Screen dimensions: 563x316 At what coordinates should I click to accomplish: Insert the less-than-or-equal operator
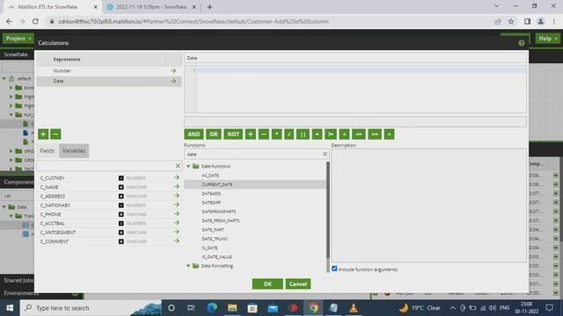coord(359,134)
